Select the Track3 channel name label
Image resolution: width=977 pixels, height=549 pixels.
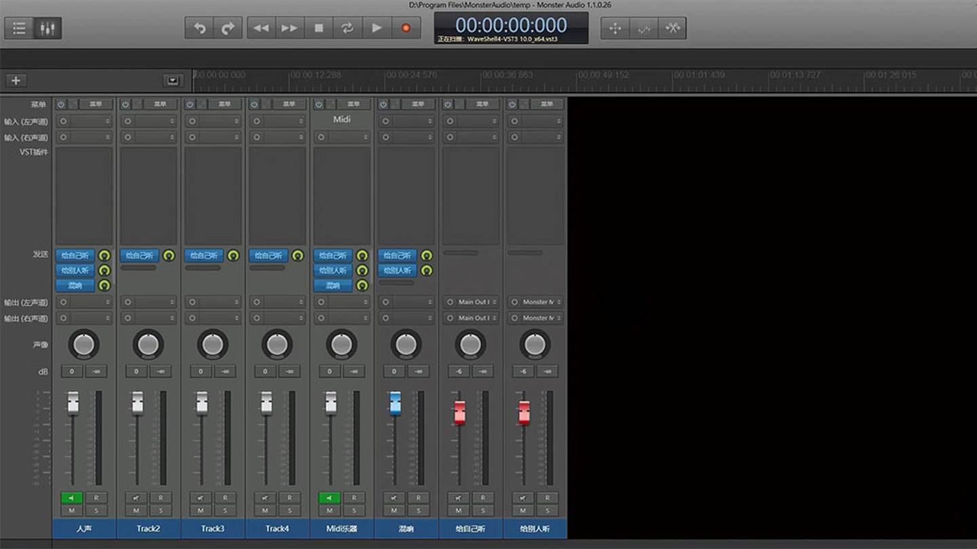click(x=213, y=529)
